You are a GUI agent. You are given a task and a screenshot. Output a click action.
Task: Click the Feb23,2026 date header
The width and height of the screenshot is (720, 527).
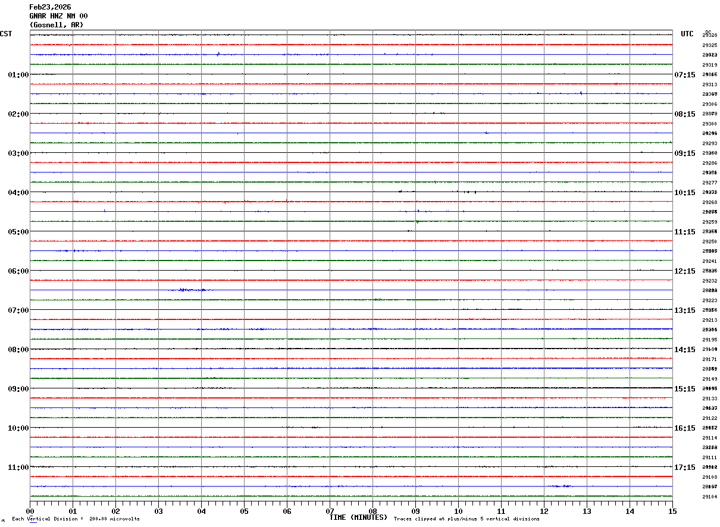point(50,7)
